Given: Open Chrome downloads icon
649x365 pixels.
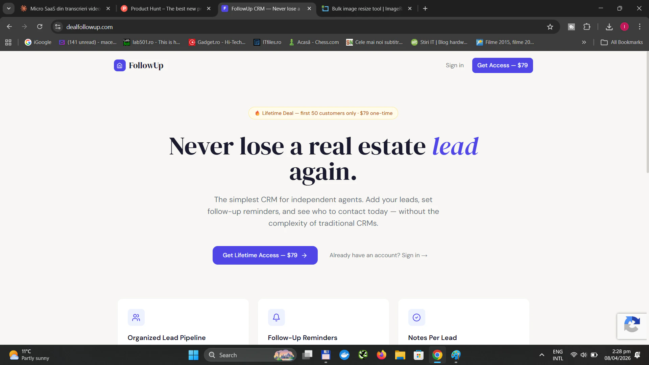Looking at the screenshot, I should (x=609, y=27).
